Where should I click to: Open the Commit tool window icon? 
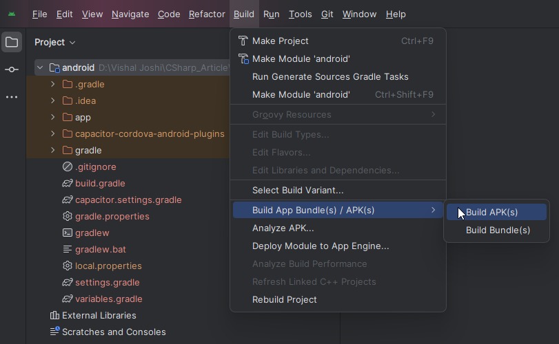click(12, 69)
